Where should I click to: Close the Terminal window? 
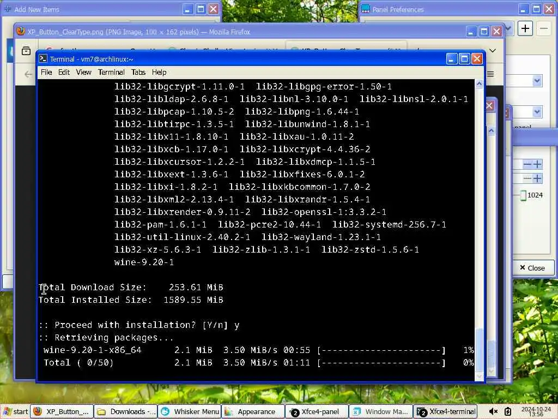[x=477, y=59]
